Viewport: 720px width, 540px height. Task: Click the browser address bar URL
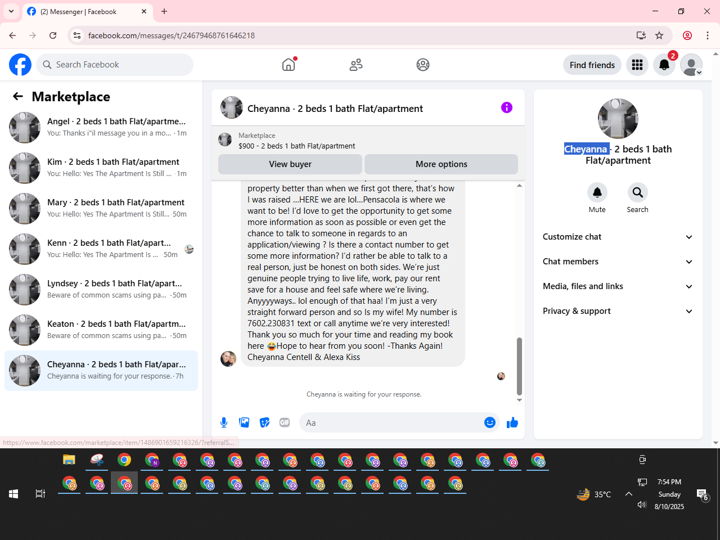pyautogui.click(x=172, y=35)
